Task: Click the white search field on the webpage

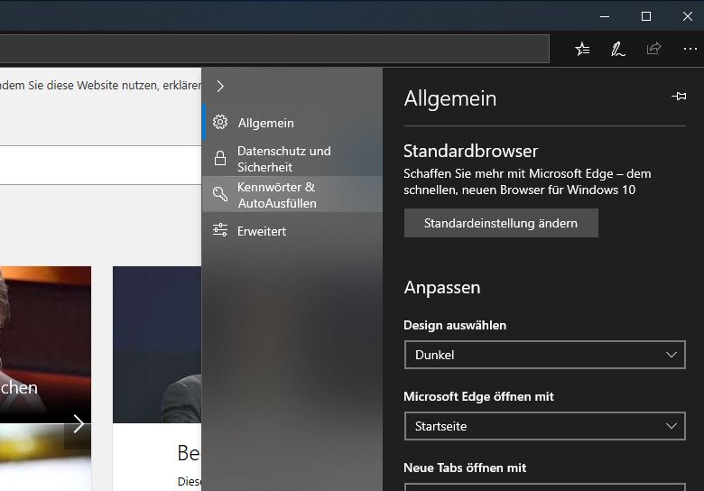Action: pos(100,164)
